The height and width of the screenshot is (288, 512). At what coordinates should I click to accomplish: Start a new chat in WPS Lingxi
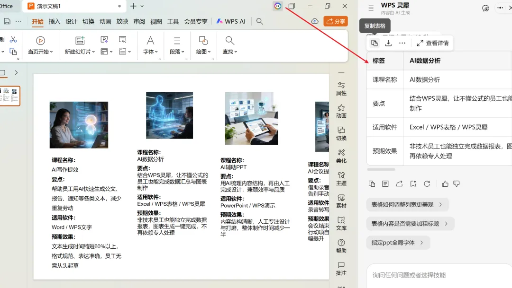tap(485, 8)
